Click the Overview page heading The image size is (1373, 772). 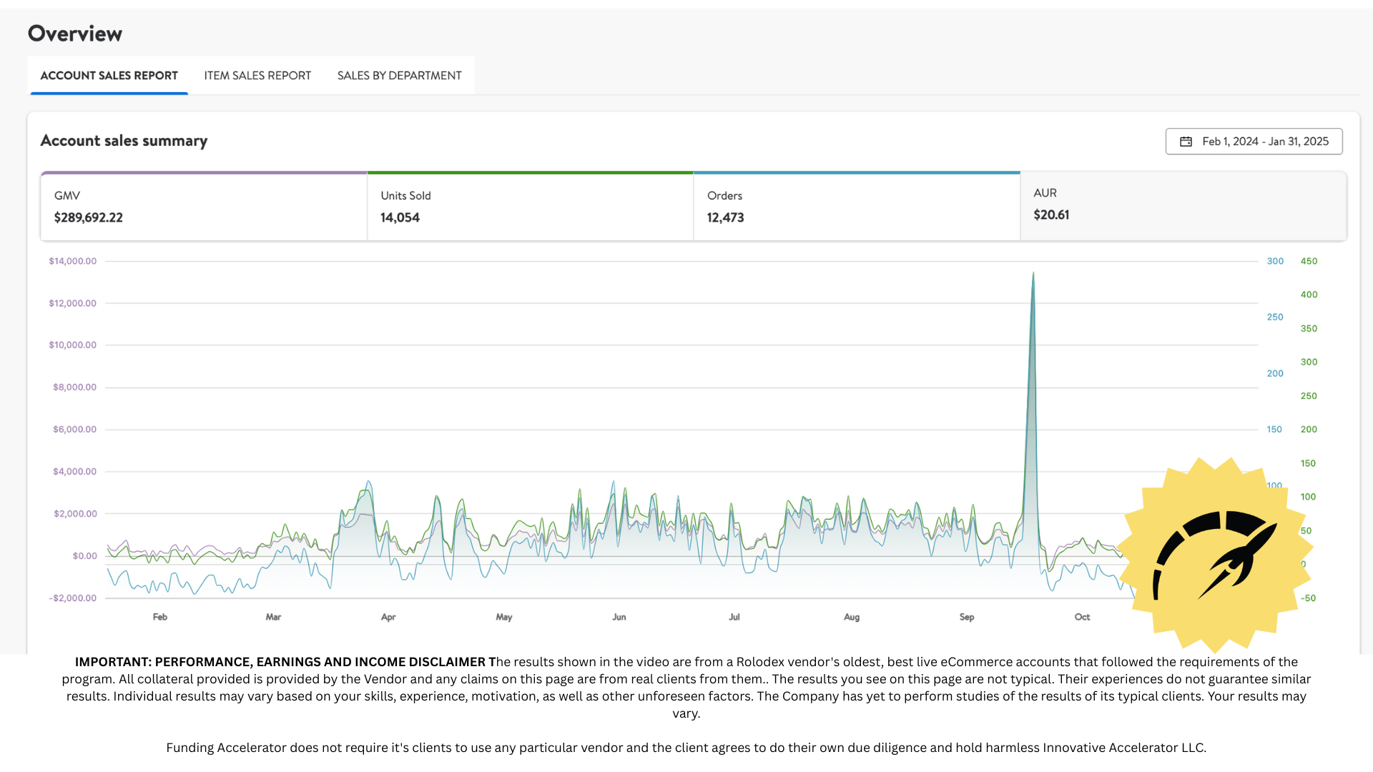(75, 34)
